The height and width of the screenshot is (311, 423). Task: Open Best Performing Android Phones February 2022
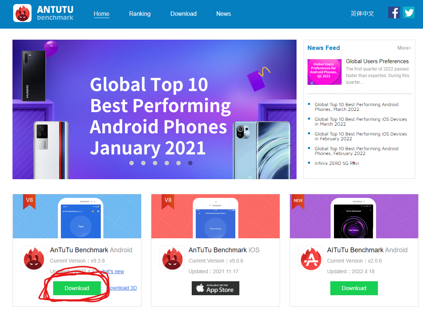pos(356,151)
